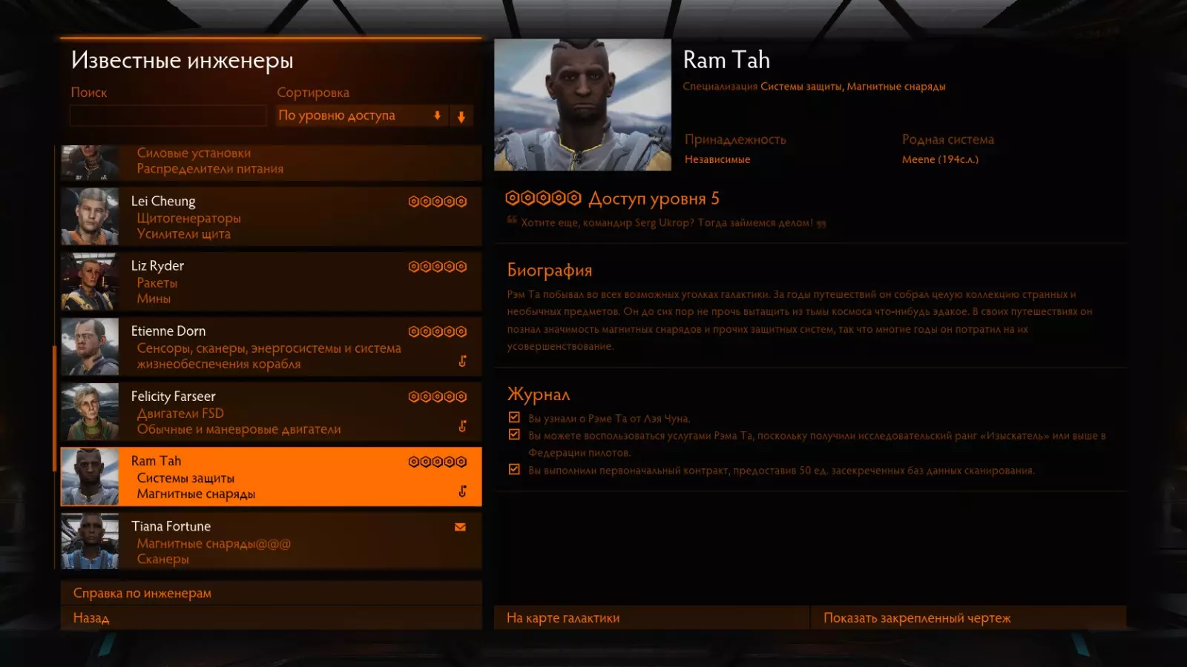Click Liz Ryder's access level rank icons
The width and height of the screenshot is (1187, 667).
pyautogui.click(x=438, y=267)
